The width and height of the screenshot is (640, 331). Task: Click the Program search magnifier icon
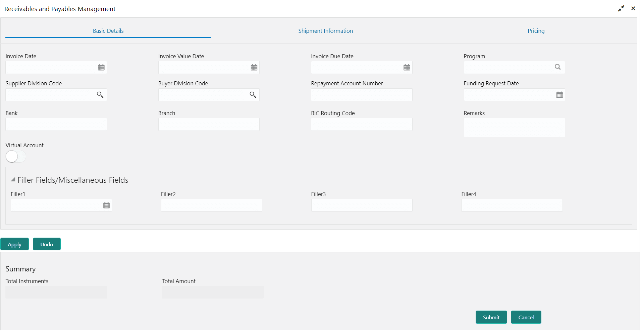pyautogui.click(x=557, y=67)
